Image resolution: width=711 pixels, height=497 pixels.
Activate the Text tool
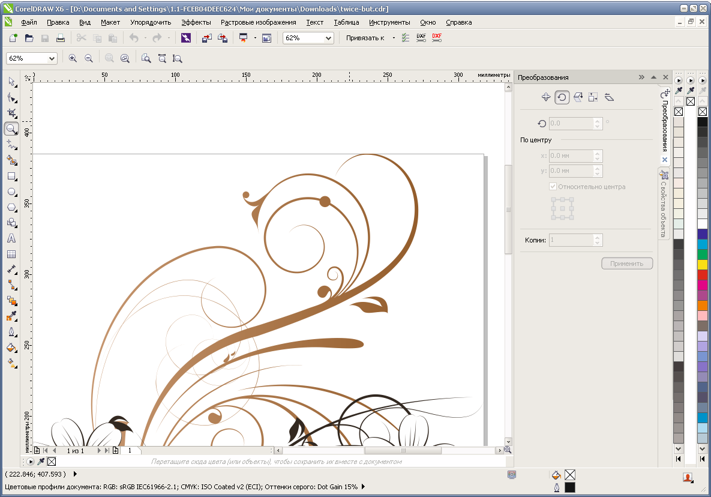pos(12,238)
